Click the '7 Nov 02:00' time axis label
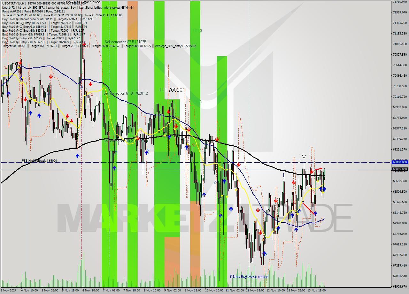Screen dimensions: 409x294 [x=111, y=290]
